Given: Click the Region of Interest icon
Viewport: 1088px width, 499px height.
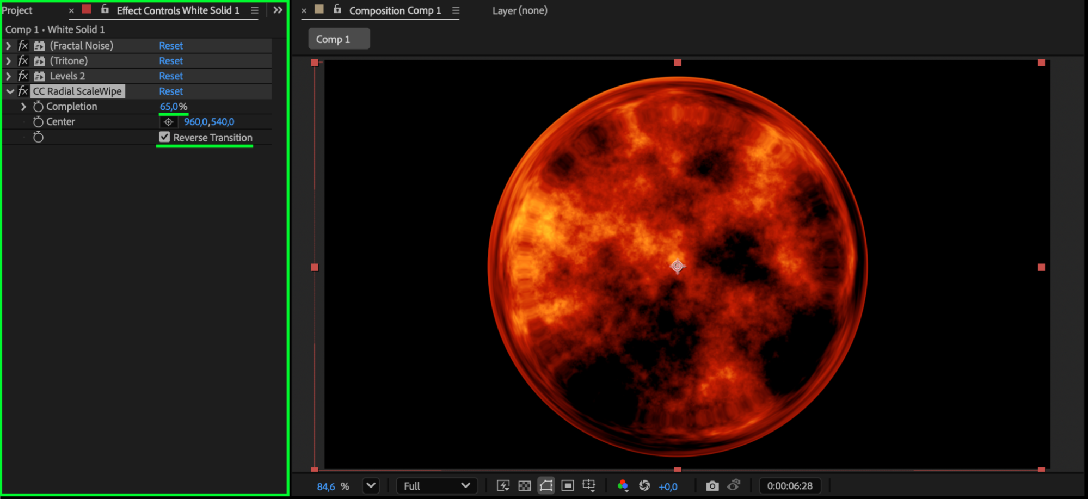Looking at the screenshot, I should click(568, 486).
